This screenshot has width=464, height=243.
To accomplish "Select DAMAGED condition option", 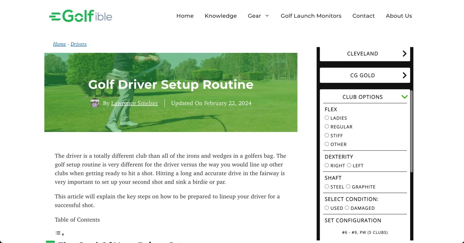I will (347, 208).
